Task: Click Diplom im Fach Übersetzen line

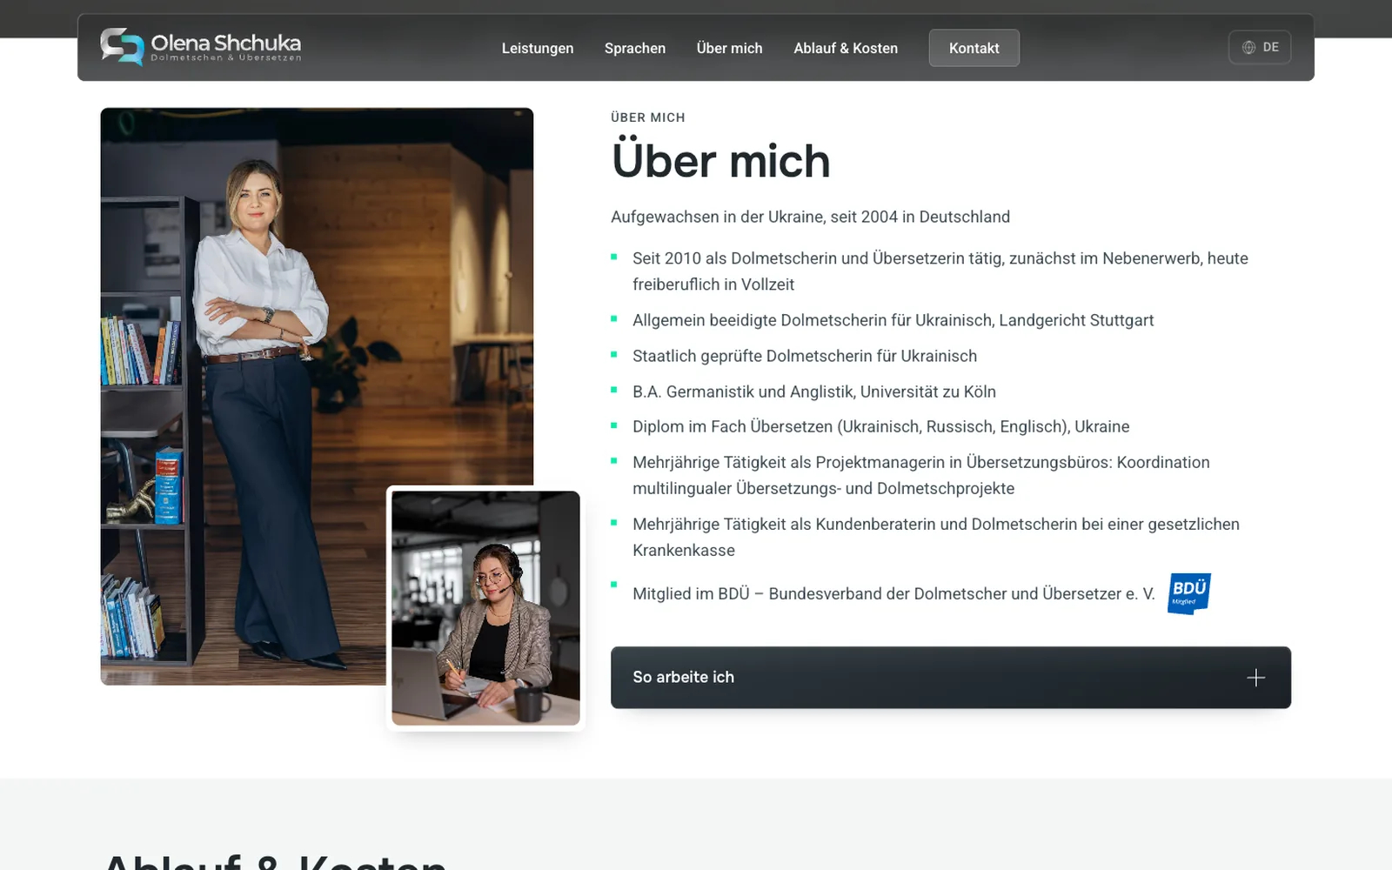Action: (881, 426)
